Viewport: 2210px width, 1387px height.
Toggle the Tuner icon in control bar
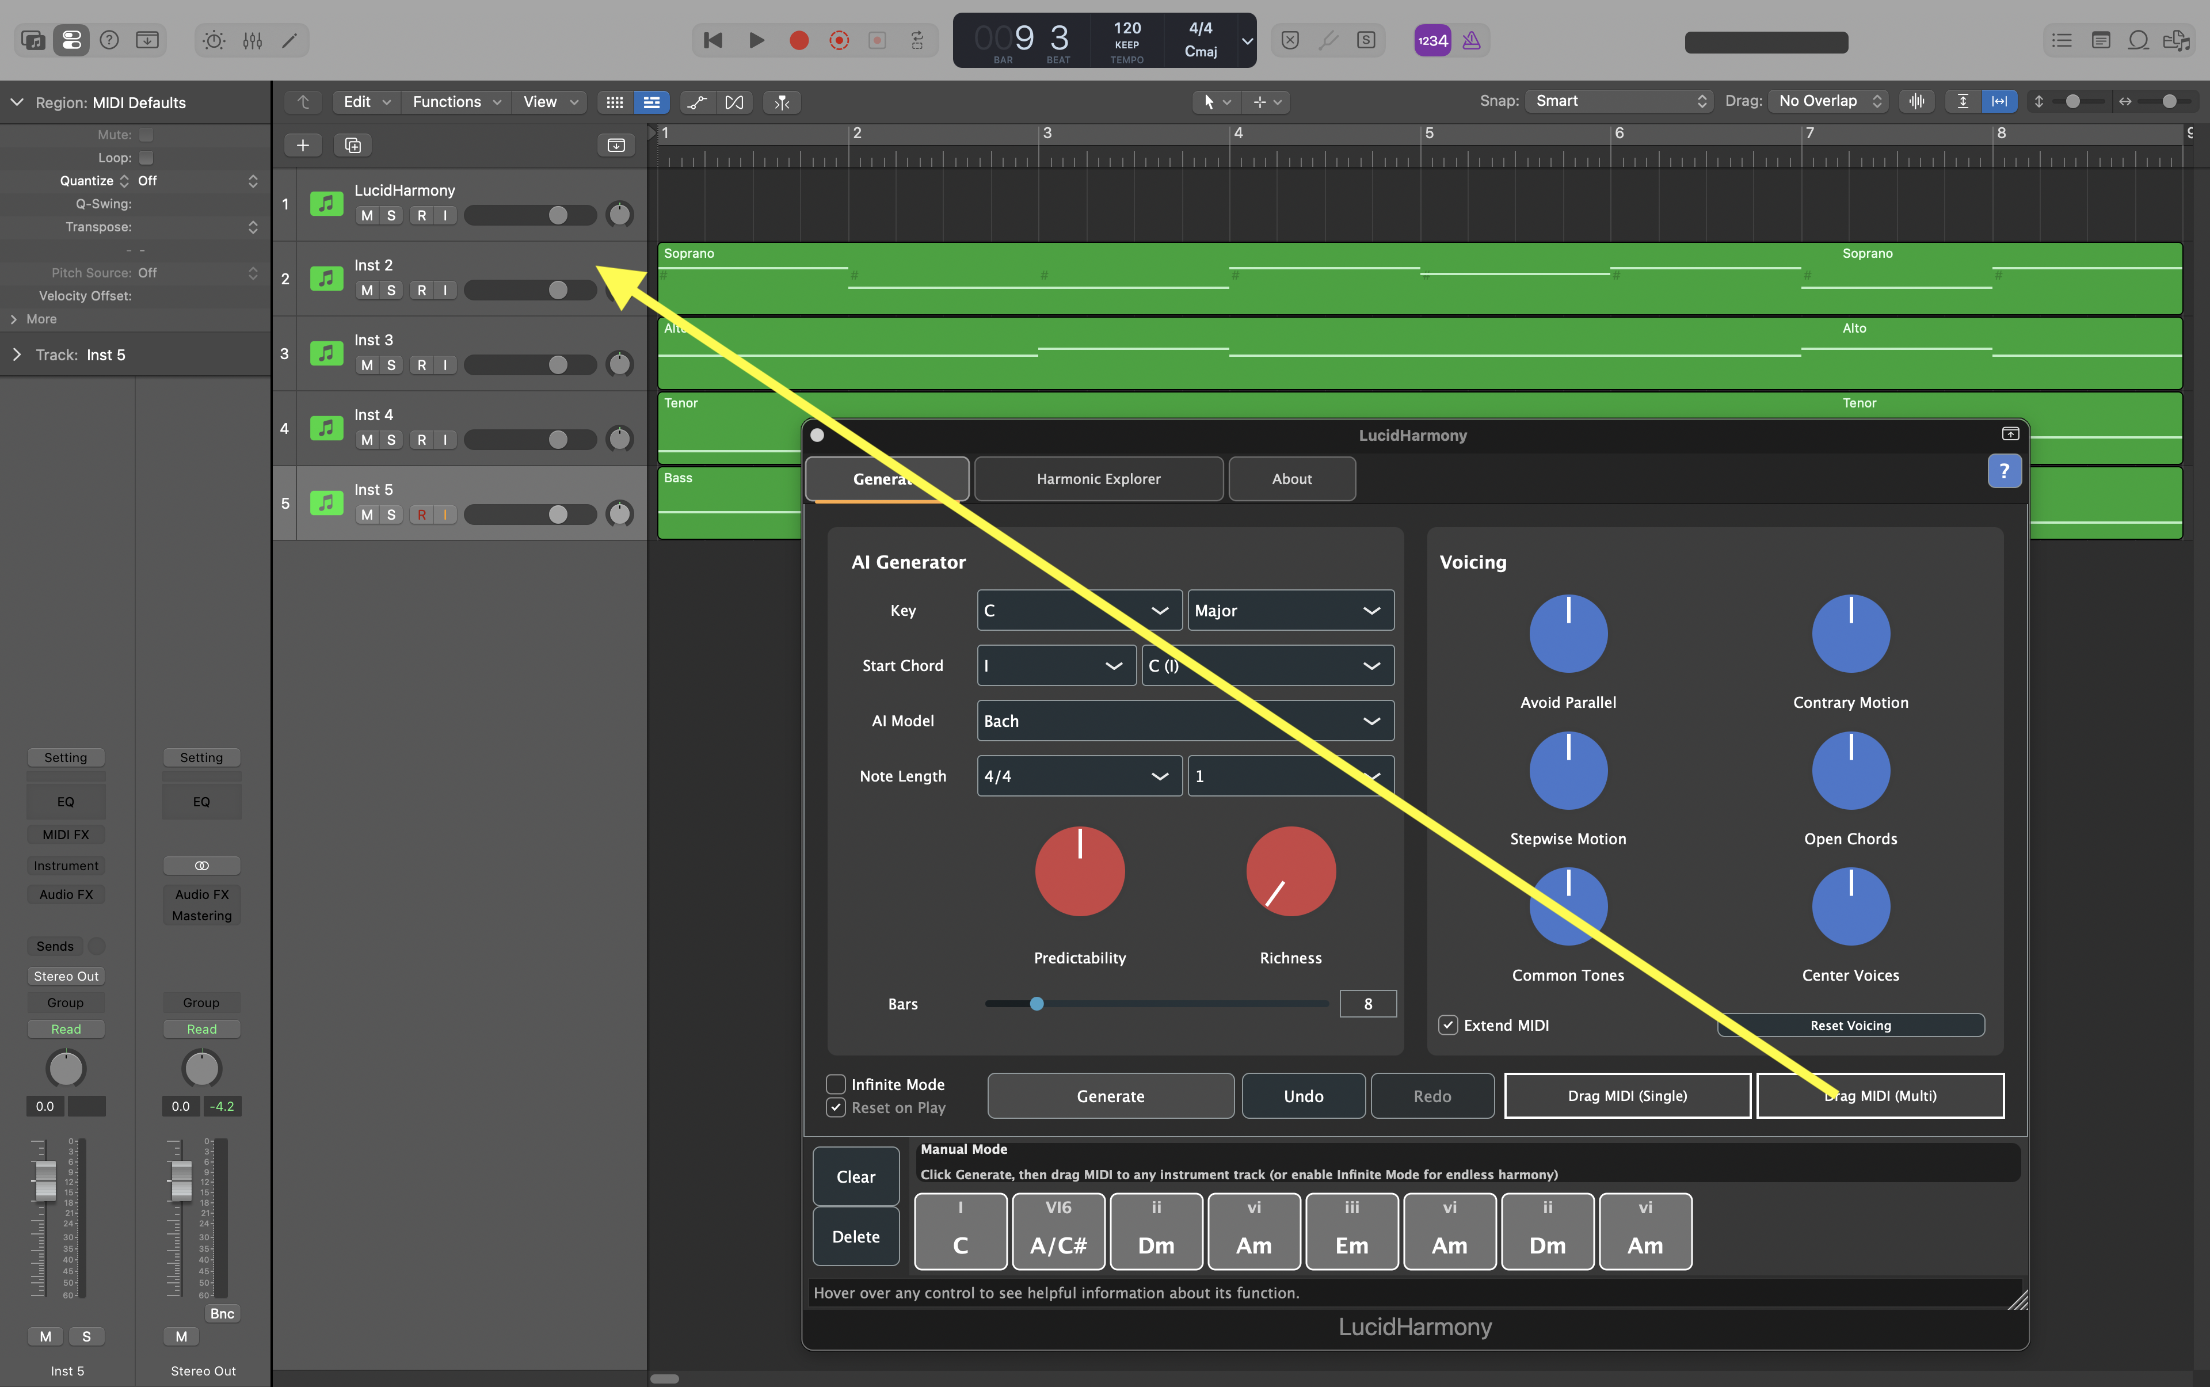point(1328,40)
